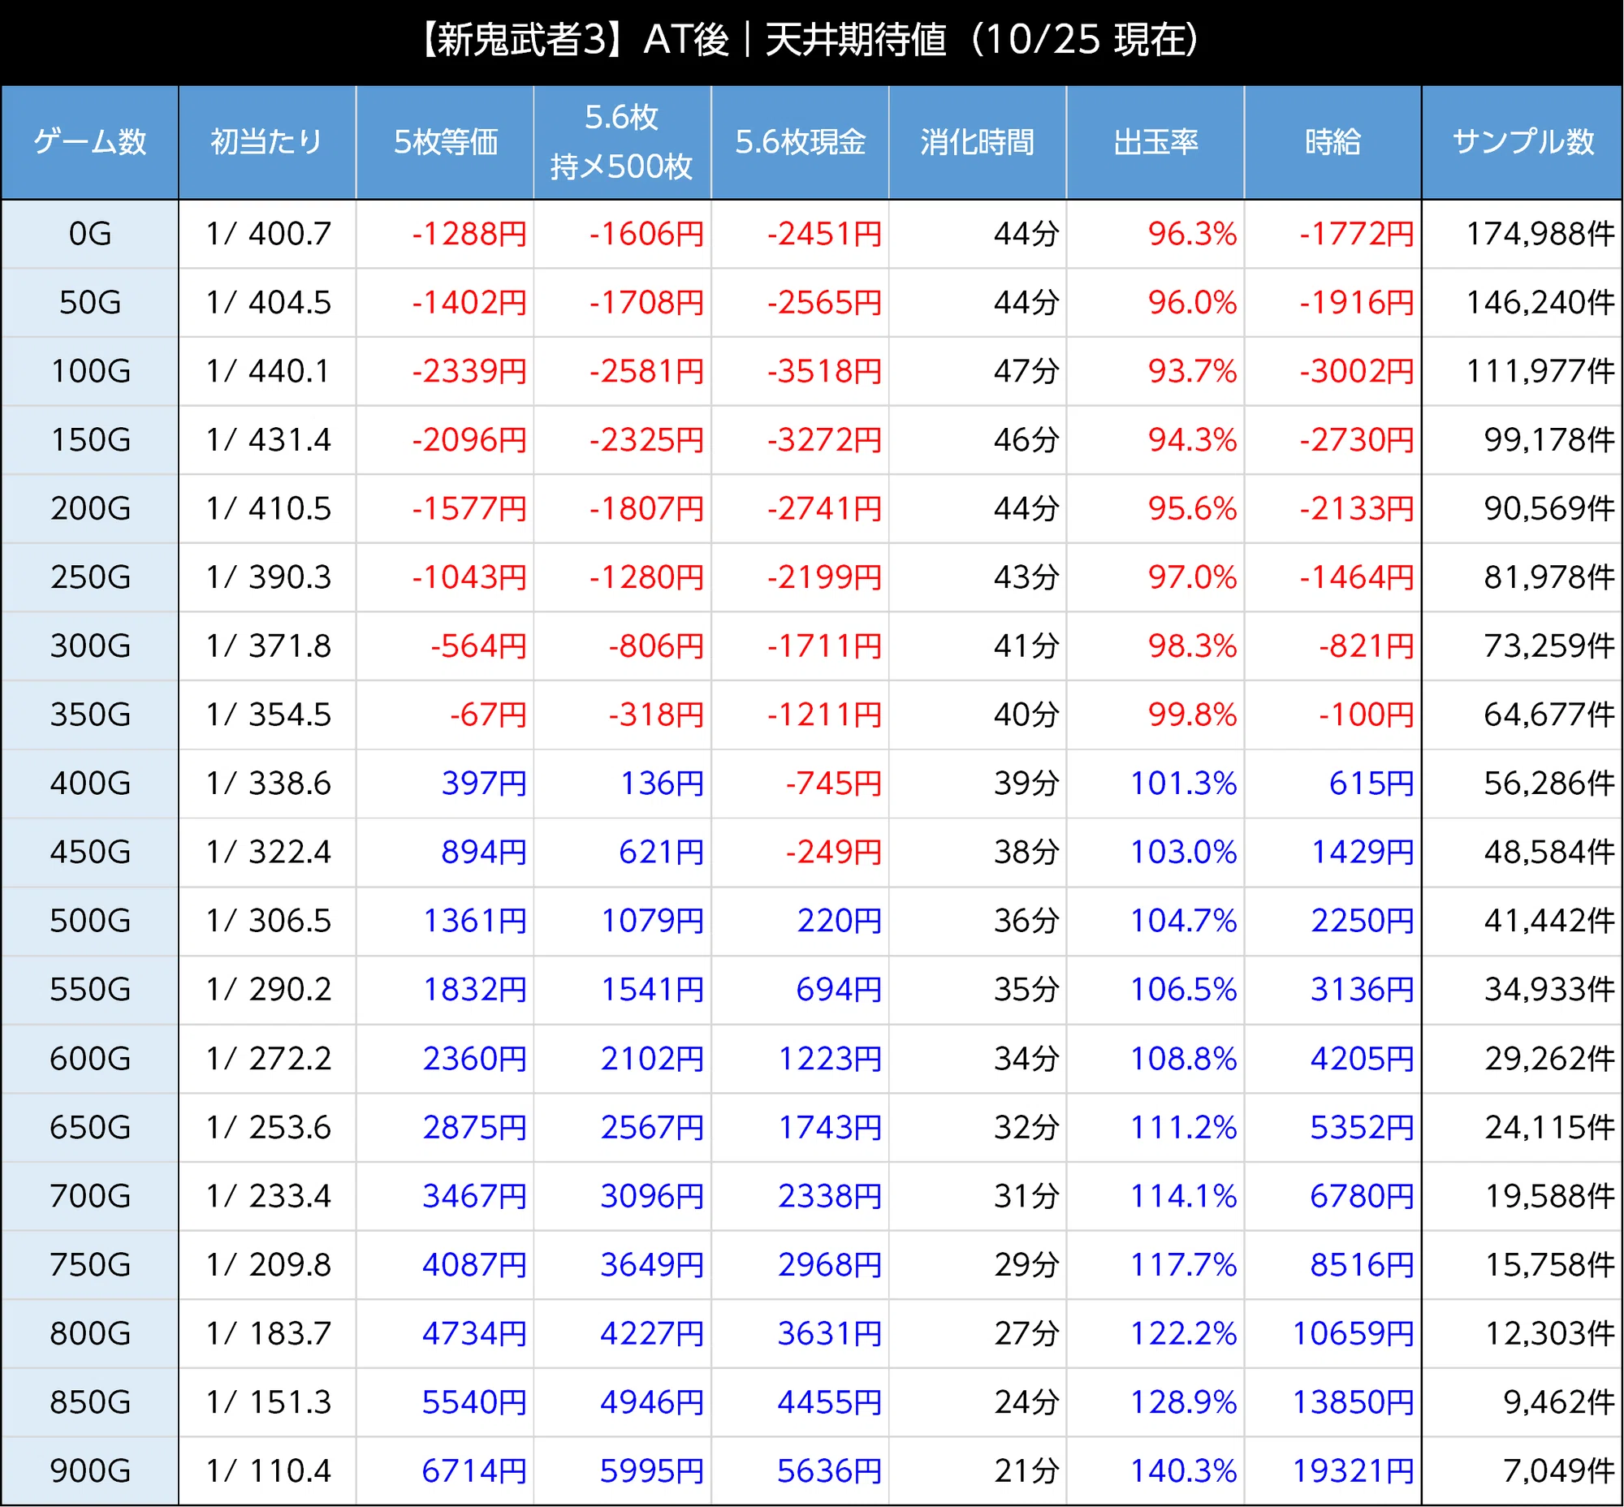
Task: Click the value -745円
Action: 834,783
